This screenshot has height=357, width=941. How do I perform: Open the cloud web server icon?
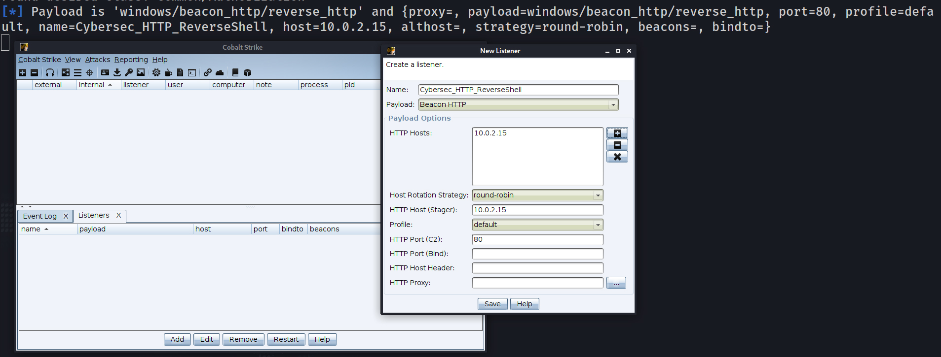[220, 72]
